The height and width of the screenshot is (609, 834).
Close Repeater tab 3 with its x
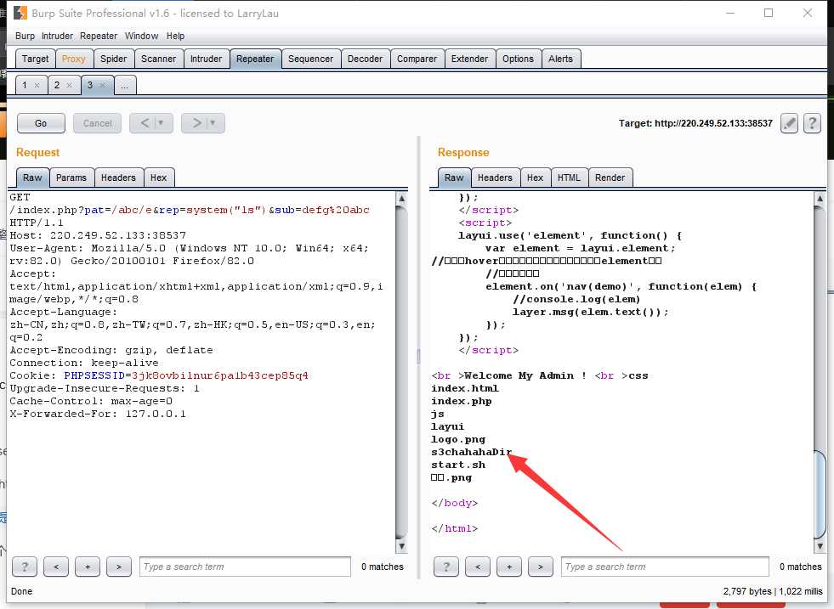point(103,85)
